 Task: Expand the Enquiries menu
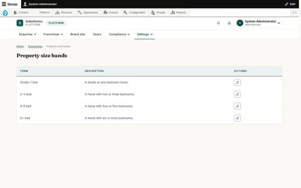[x=28, y=34]
